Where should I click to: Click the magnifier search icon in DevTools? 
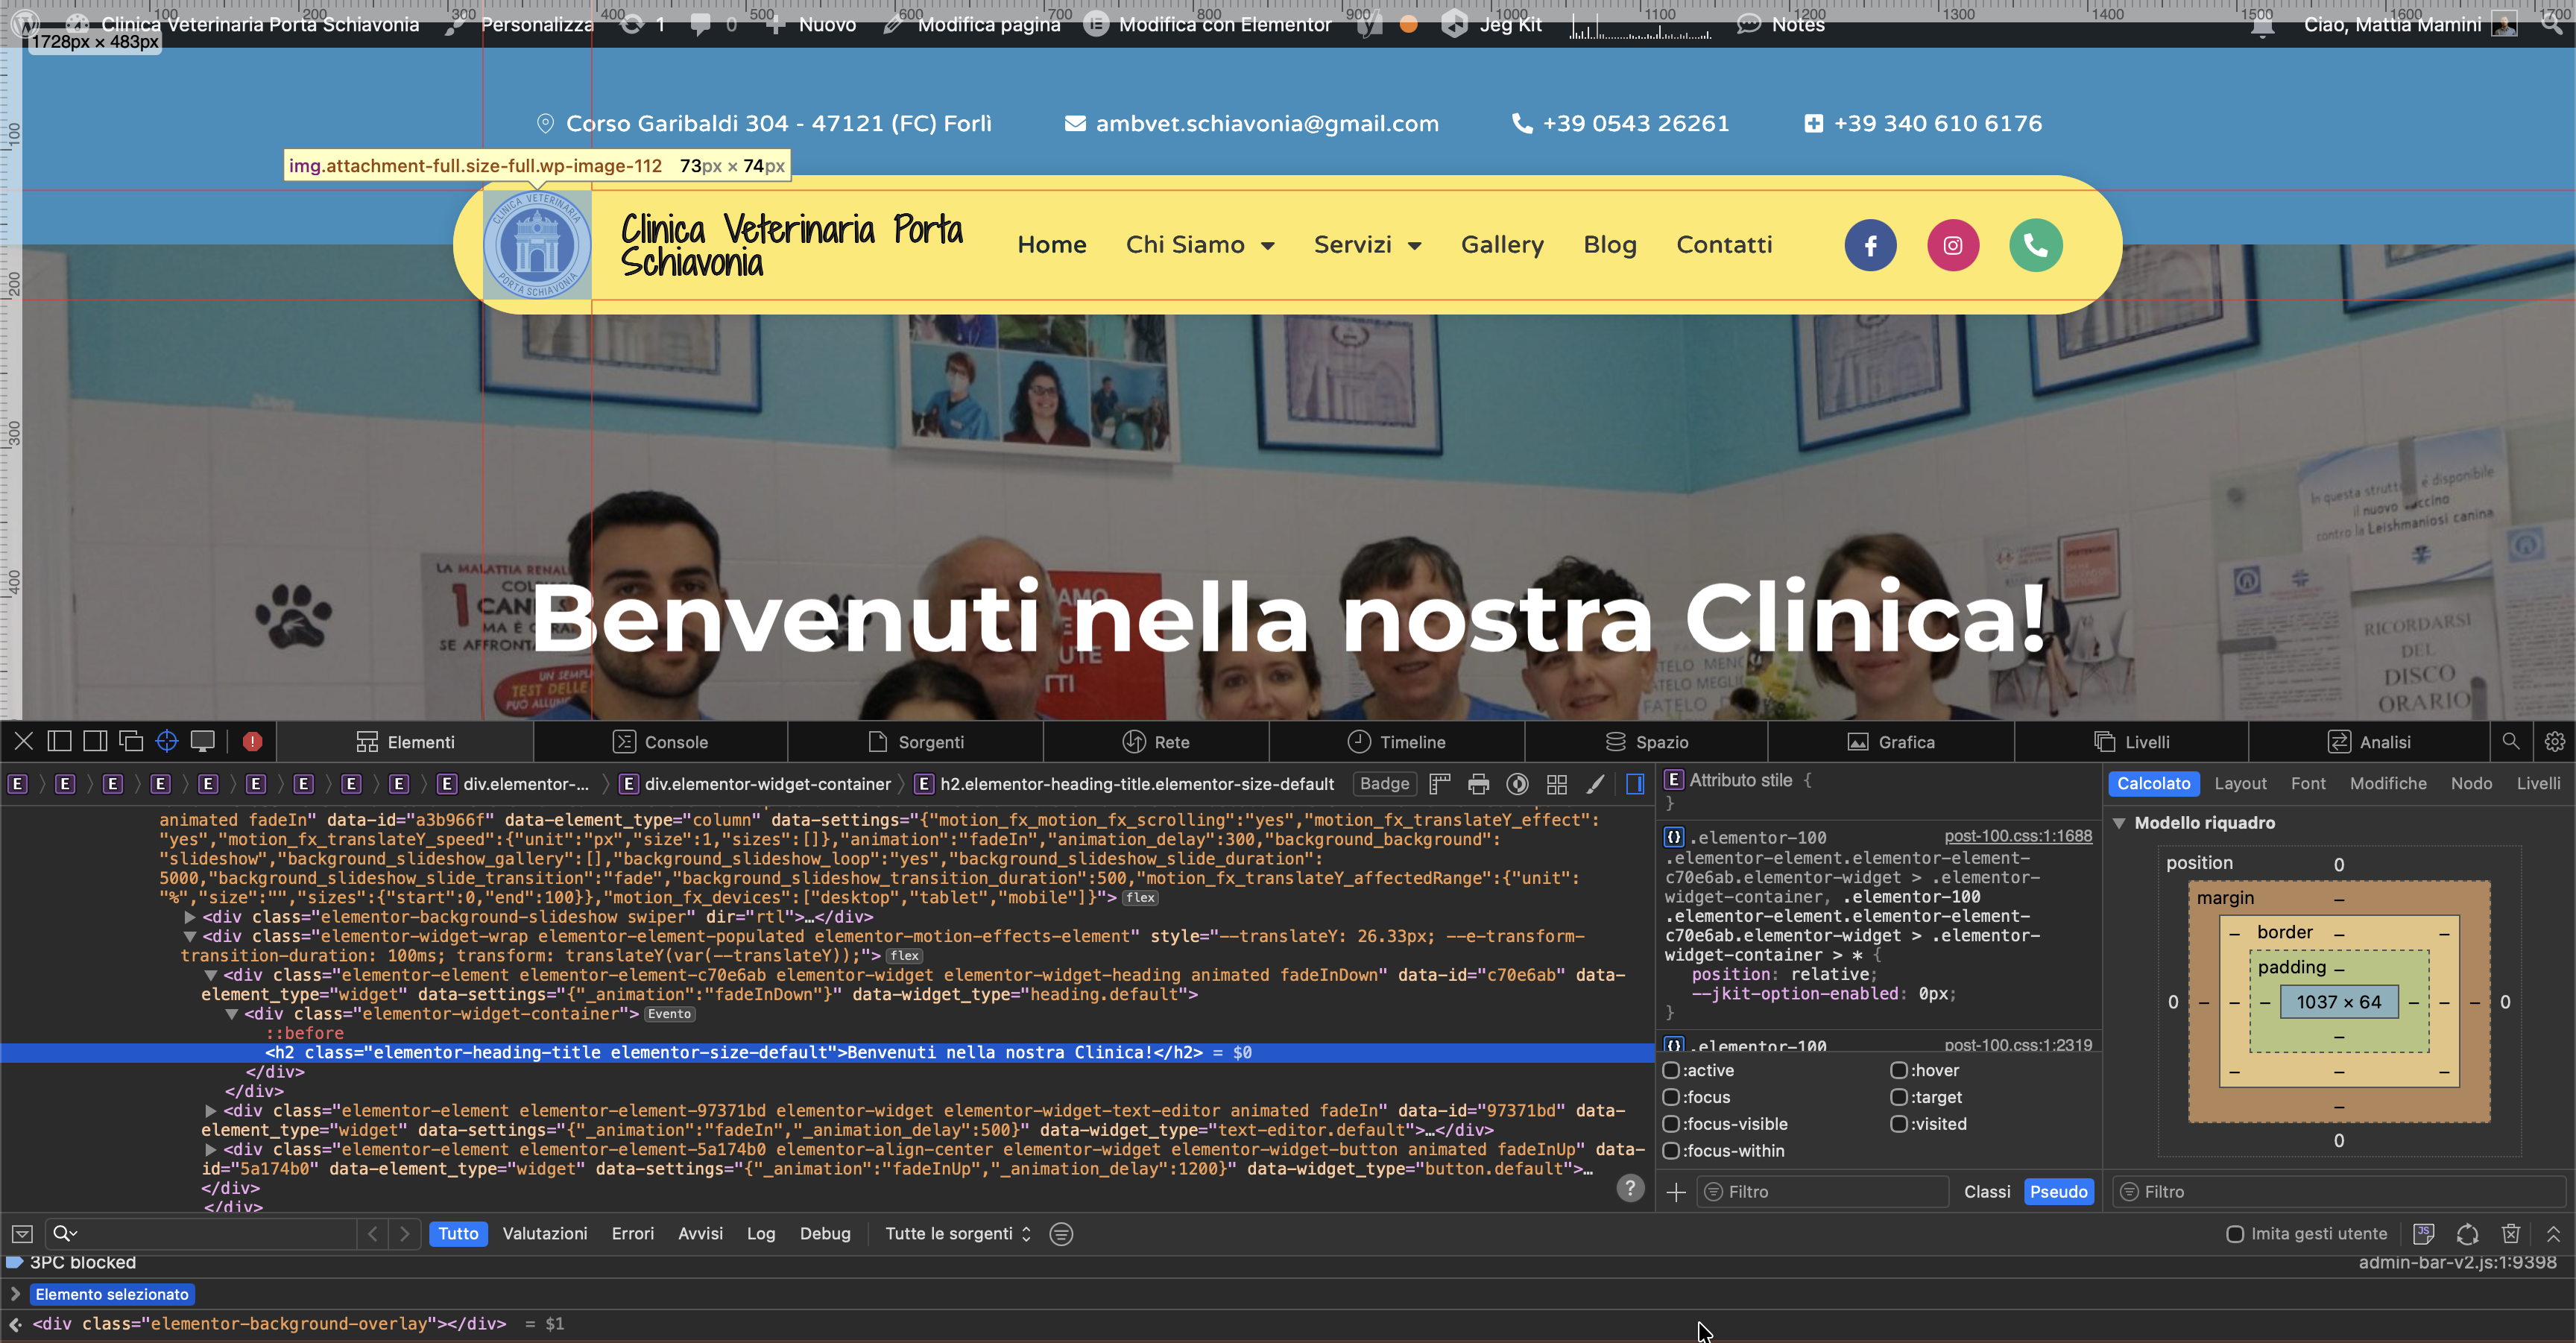tap(2511, 741)
